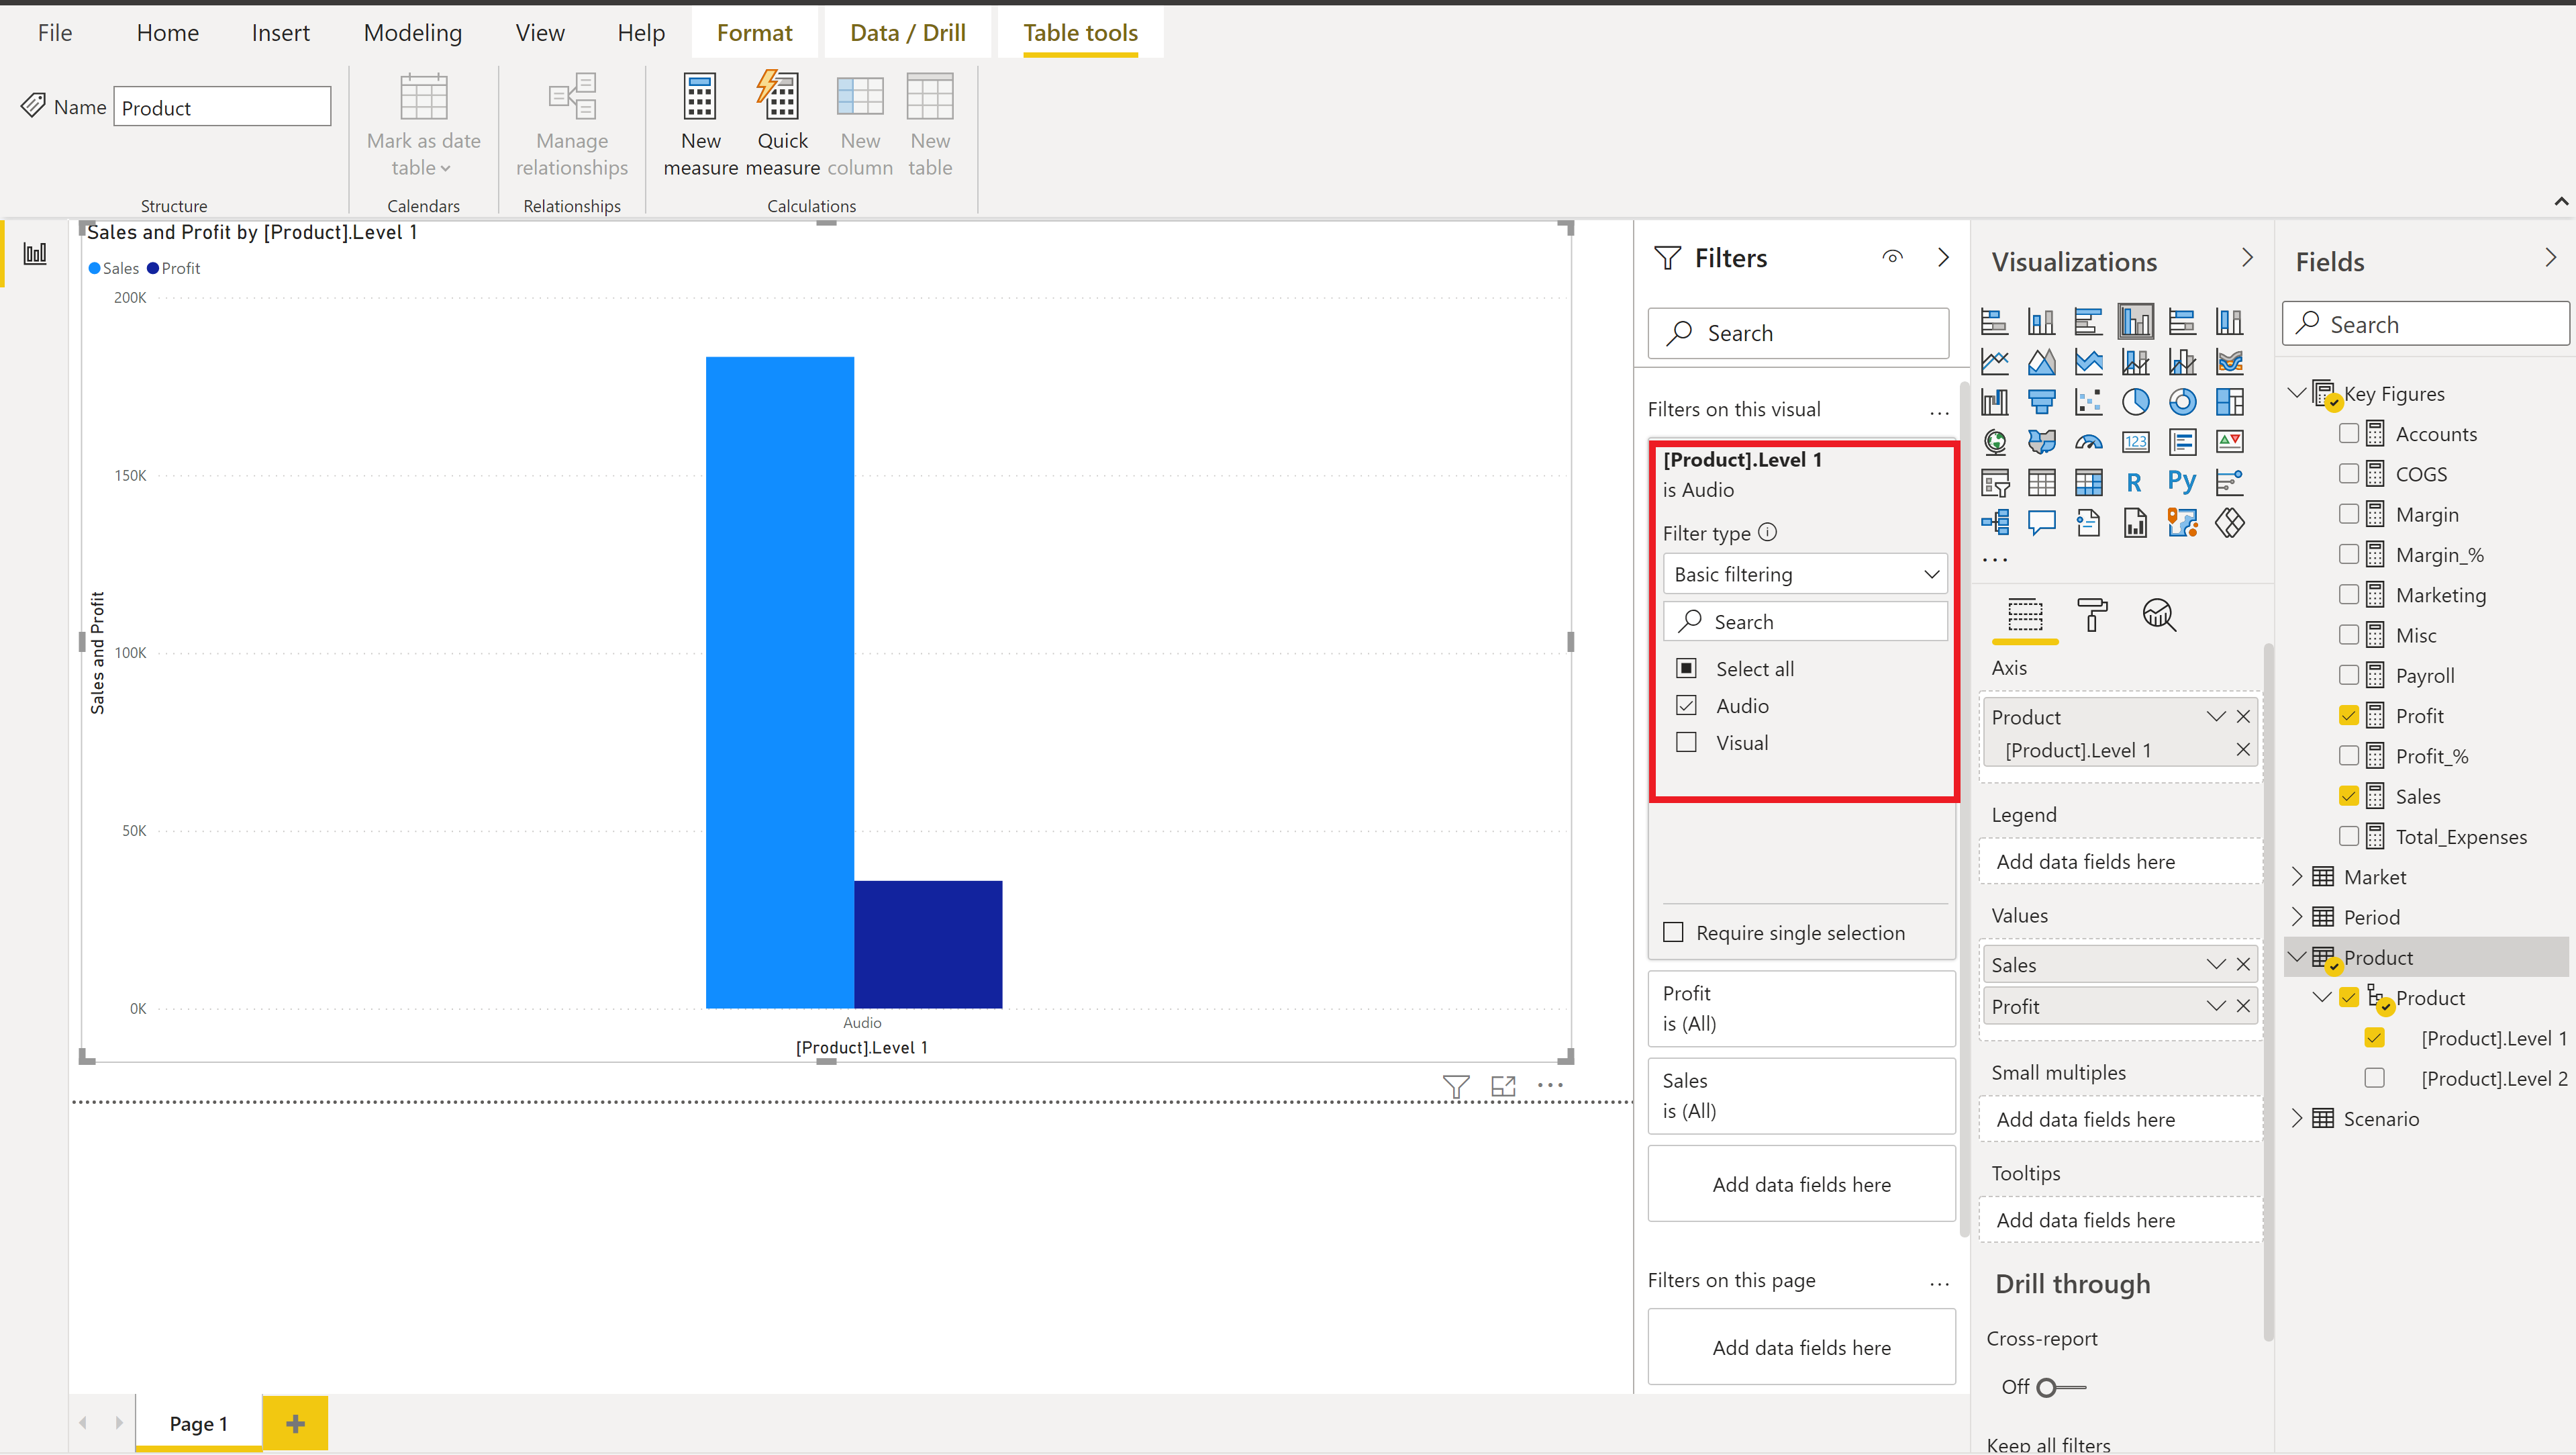Select the Python visual icon
This screenshot has width=2576, height=1455.
click(2181, 482)
